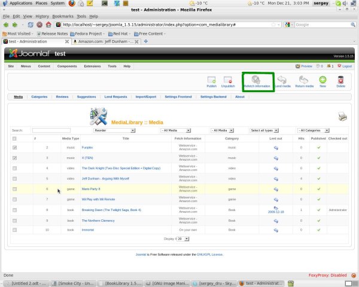Open the Select all types dropdown
The height and width of the screenshot is (287, 359).
[x=264, y=130]
